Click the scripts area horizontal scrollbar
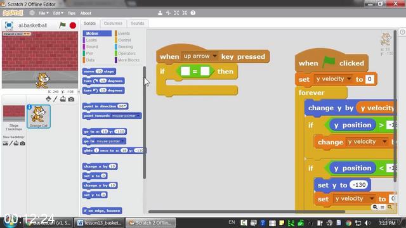This screenshot has width=406, height=228. [x=246, y=212]
